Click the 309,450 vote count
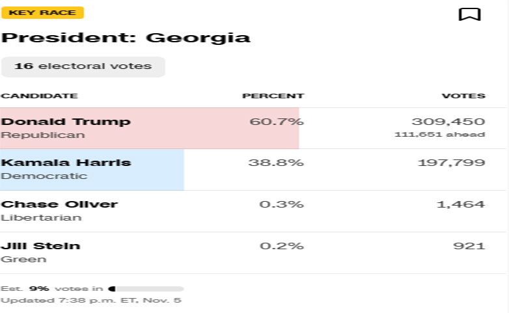The image size is (509, 313). coord(448,122)
